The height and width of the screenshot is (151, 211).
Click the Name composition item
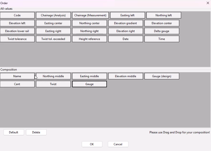(x=17, y=76)
